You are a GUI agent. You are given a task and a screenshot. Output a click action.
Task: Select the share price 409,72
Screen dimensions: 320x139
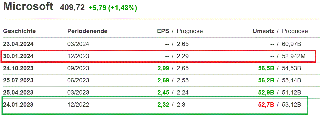(x=72, y=8)
